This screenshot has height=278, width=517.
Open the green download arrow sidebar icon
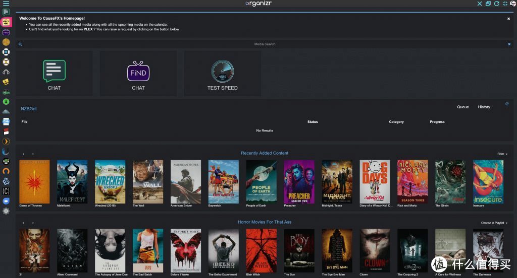6,101
